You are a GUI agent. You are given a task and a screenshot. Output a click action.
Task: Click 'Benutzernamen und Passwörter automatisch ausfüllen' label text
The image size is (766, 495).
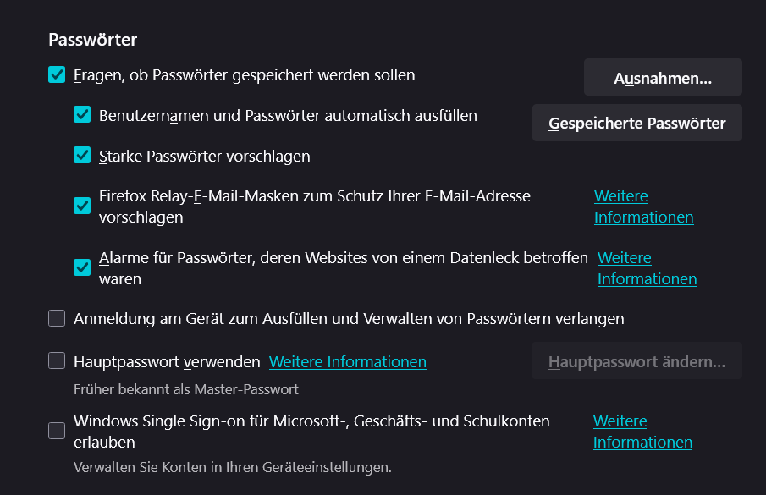(288, 115)
